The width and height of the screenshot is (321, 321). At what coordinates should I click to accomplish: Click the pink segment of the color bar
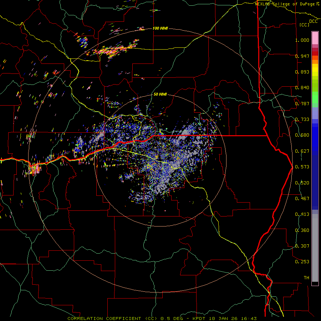click(x=315, y=38)
